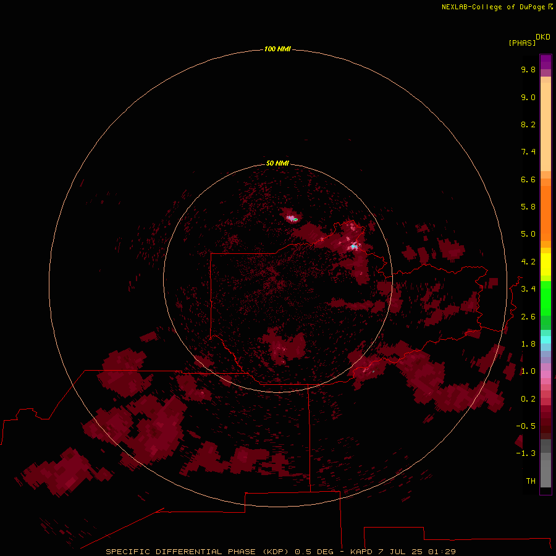556x556 pixels.
Task: Click the -1.3 scale value
Action: 526,453
